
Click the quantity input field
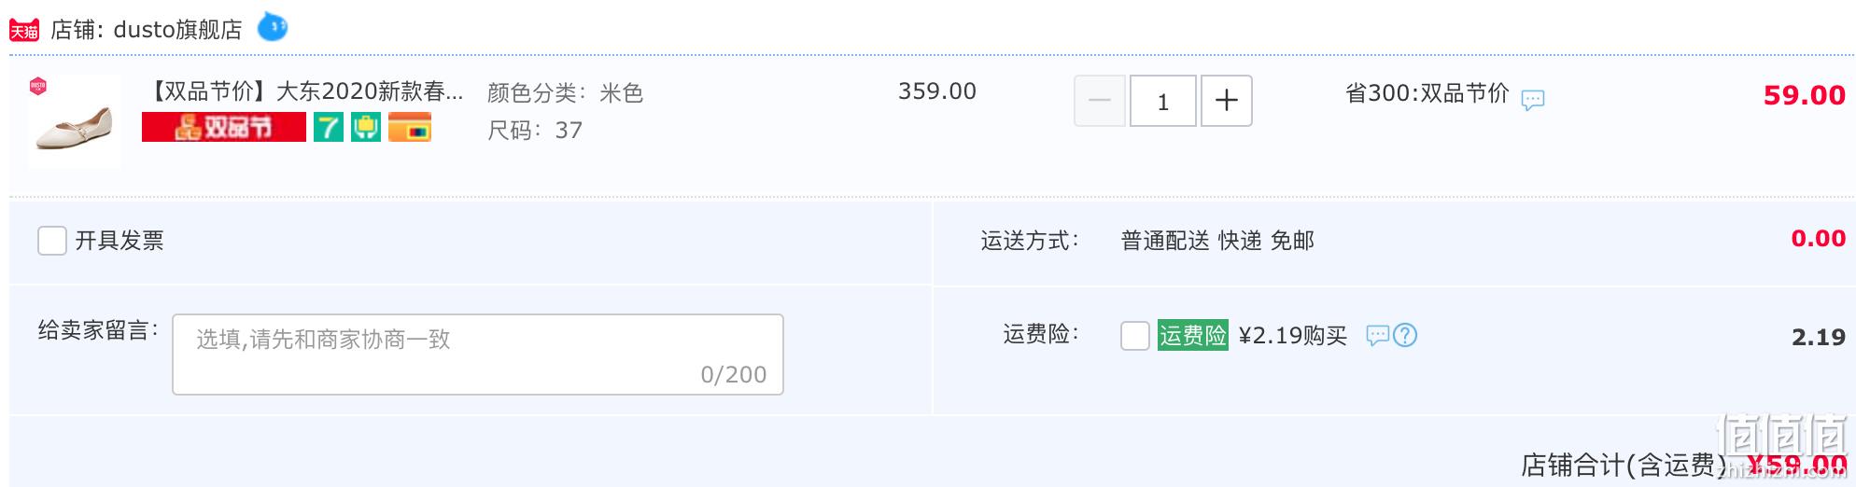(x=1163, y=101)
